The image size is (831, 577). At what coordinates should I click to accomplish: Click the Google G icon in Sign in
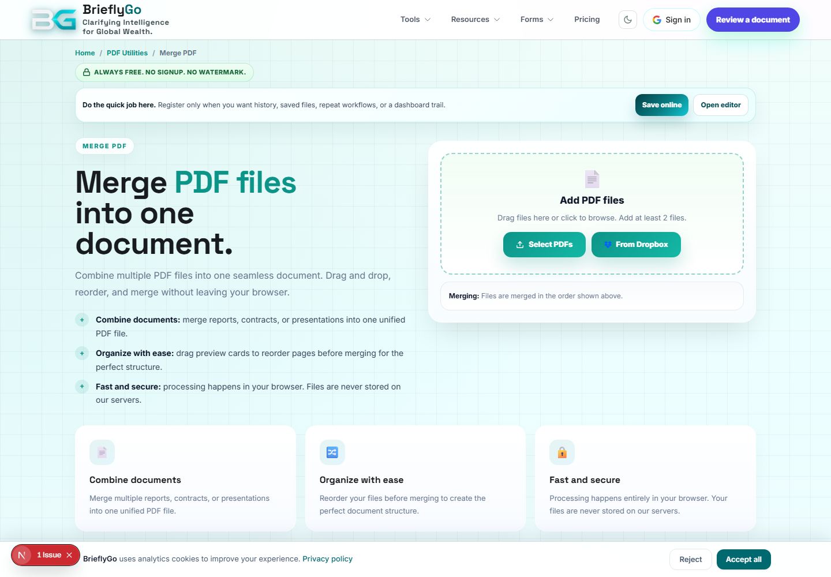tap(657, 20)
